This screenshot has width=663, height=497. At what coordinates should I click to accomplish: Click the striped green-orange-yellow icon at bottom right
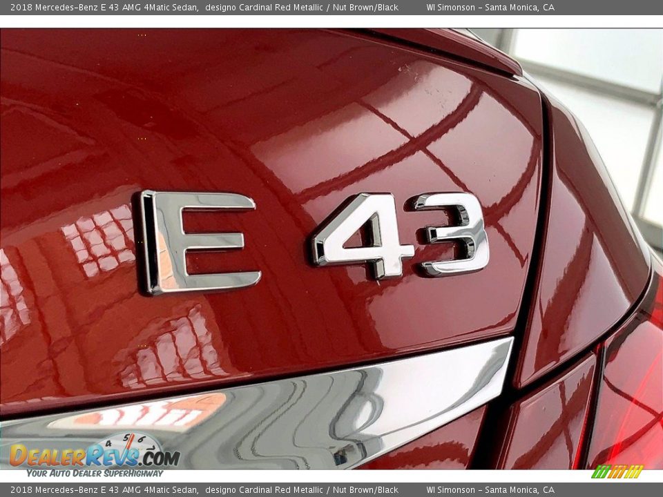click(617, 471)
